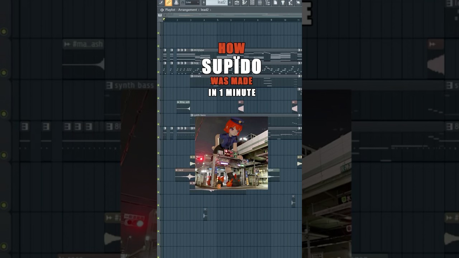The height and width of the screenshot is (258, 459).
Task: Click bar 9 on timeline ruler
Action: (271, 20)
